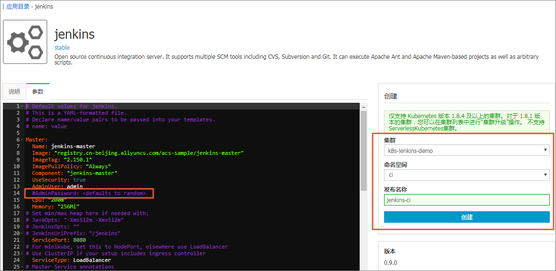
Task: Click the JenkinsUriPrefix comment line
Action: pyautogui.click(x=73, y=234)
